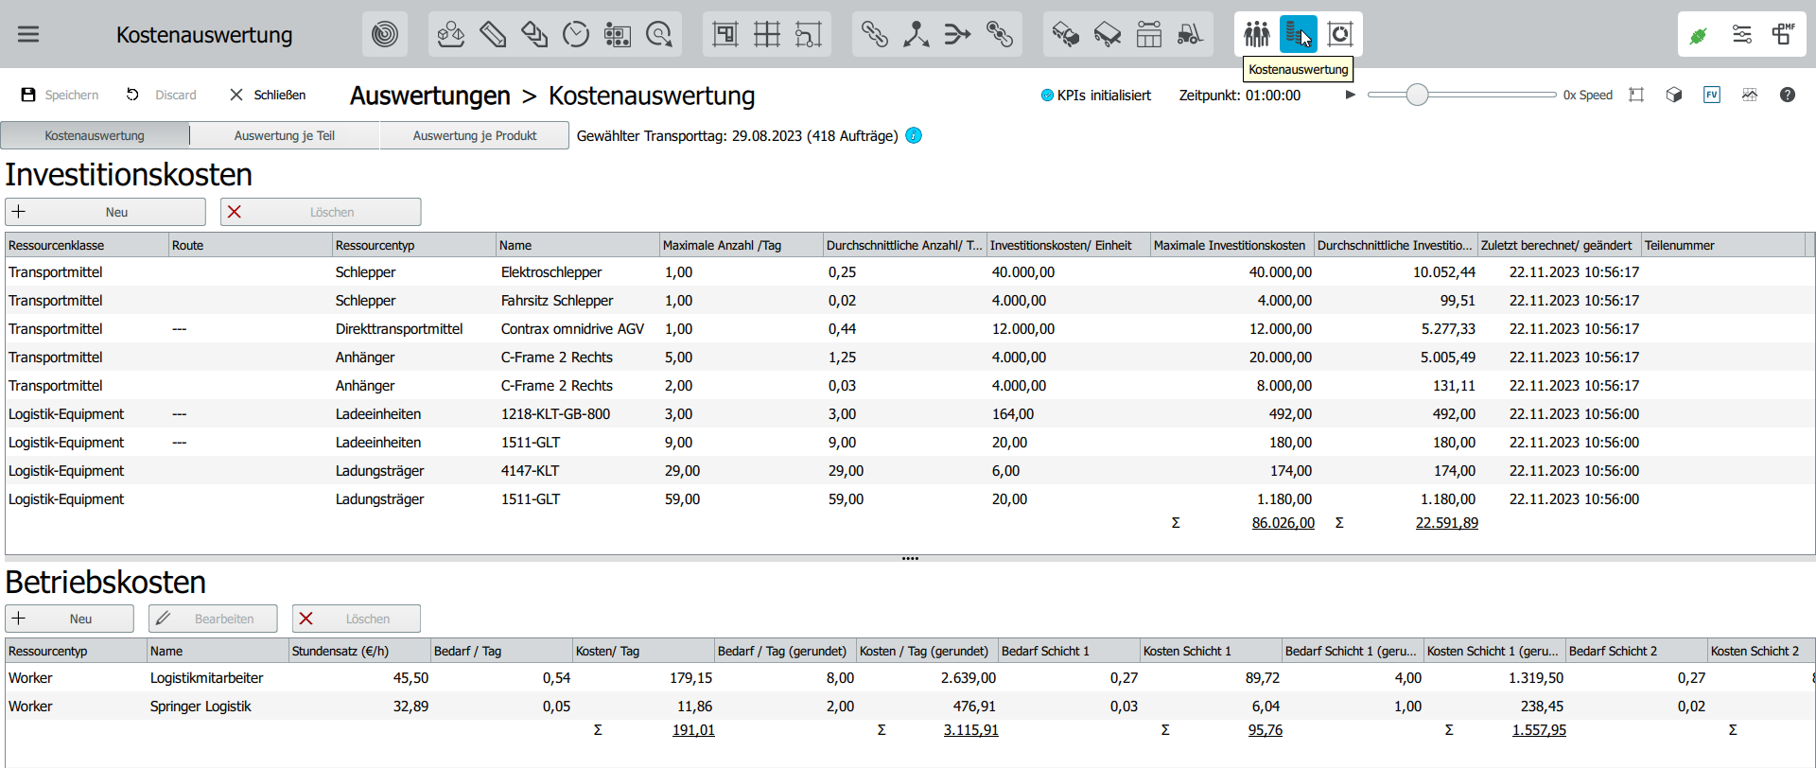Click Bearbeiten under Betriebskosten

coord(213,619)
